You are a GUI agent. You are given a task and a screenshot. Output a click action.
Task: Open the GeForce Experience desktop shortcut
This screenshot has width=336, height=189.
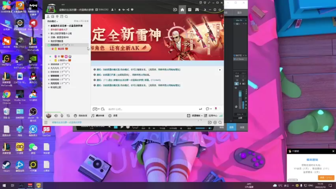33,62
